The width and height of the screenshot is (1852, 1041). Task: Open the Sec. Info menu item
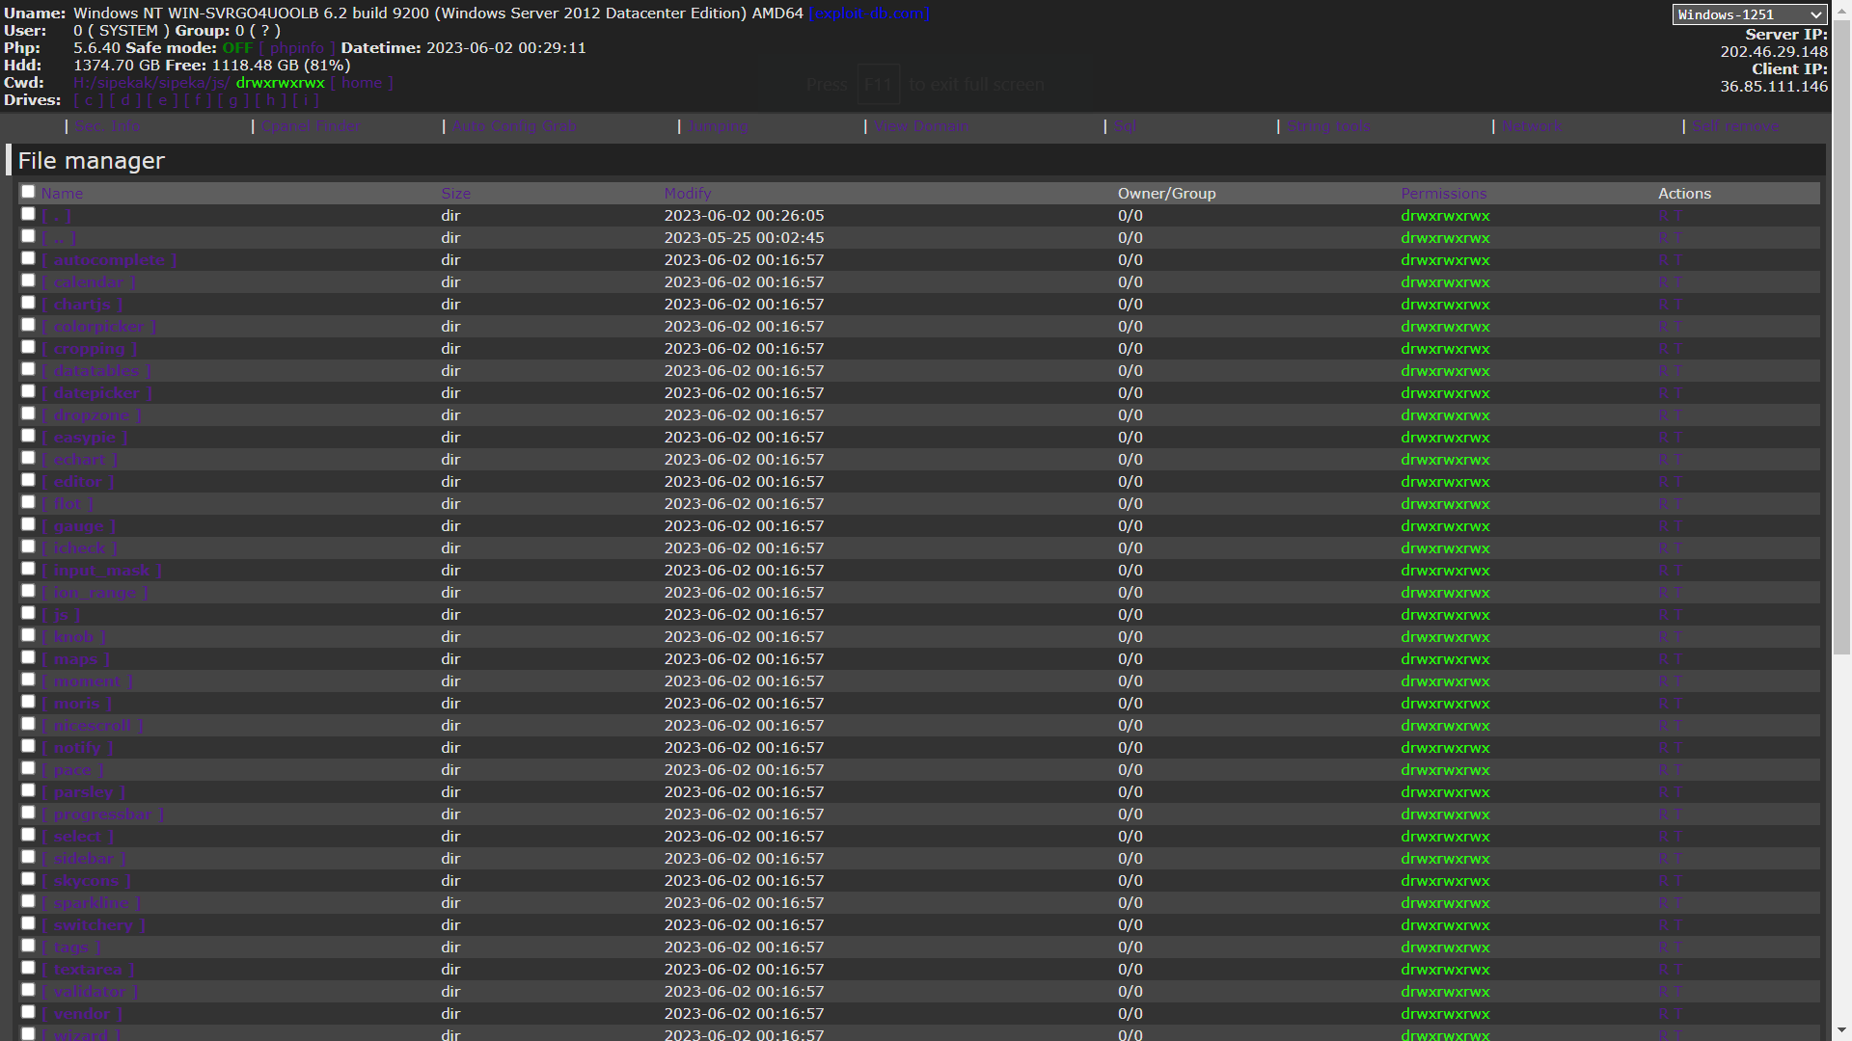107,126
